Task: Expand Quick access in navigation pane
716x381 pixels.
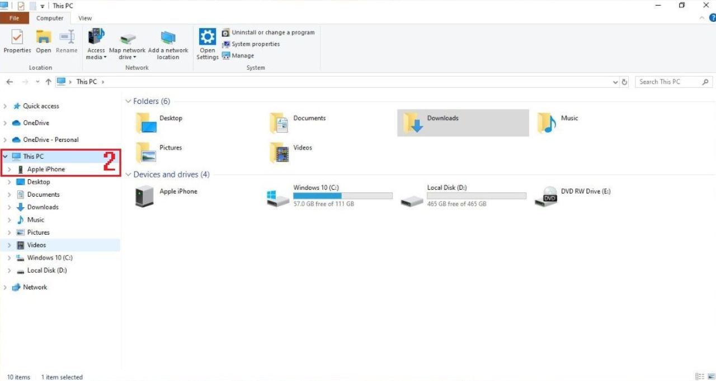Action: pyautogui.click(x=5, y=106)
